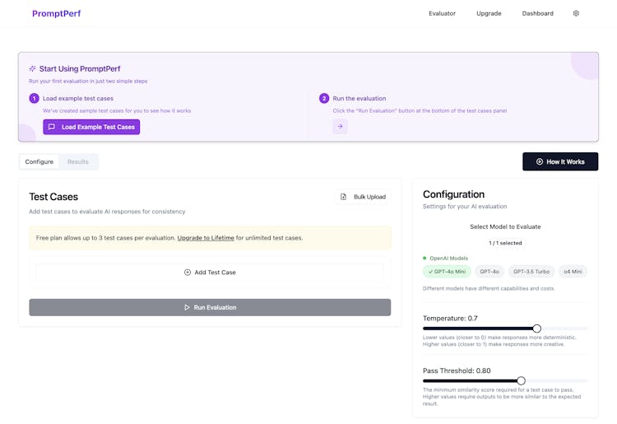Click the 'Load example test cases' step text
The height and width of the screenshot is (424, 617).
(x=78, y=99)
